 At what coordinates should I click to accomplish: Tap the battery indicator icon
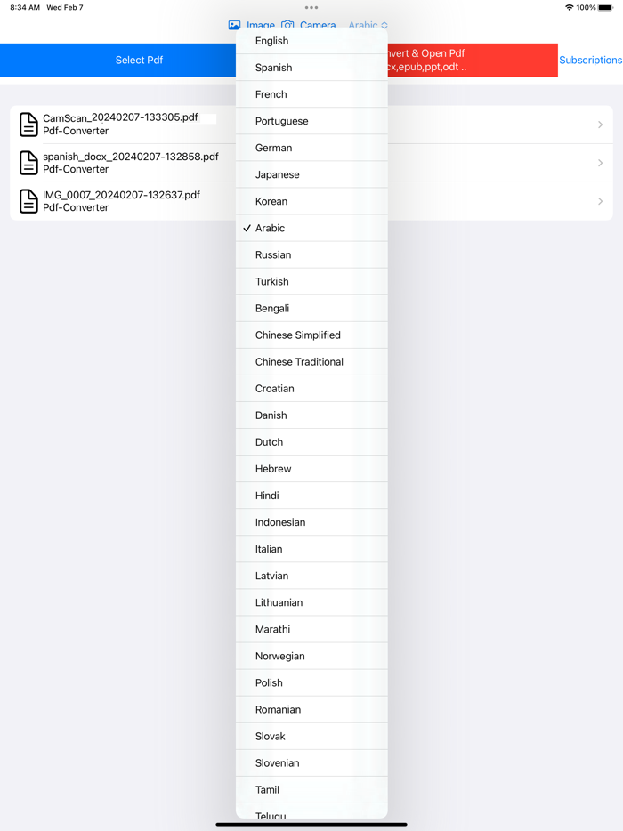605,7
